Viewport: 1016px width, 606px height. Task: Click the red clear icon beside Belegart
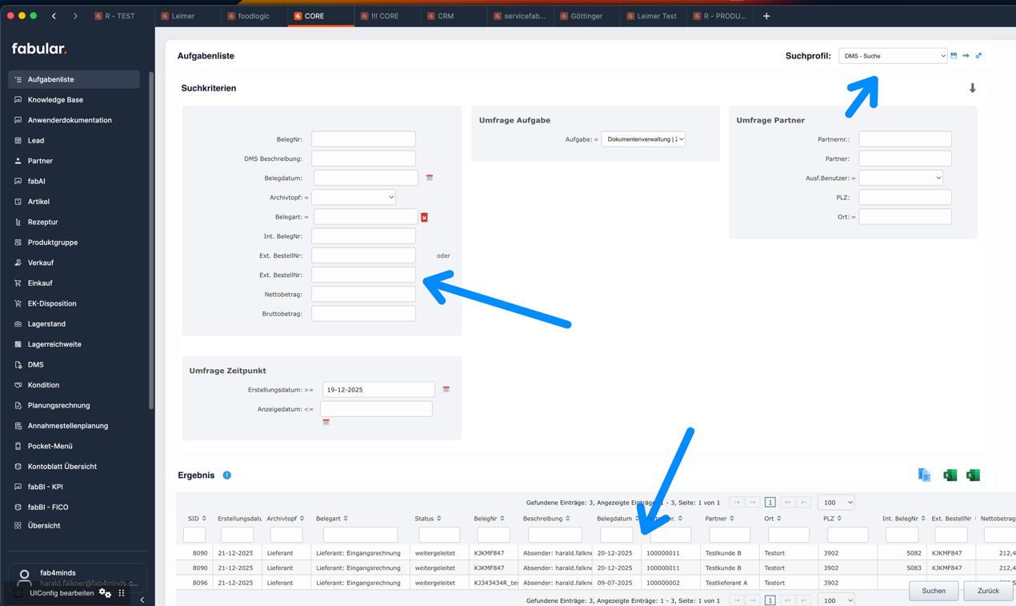click(x=424, y=217)
